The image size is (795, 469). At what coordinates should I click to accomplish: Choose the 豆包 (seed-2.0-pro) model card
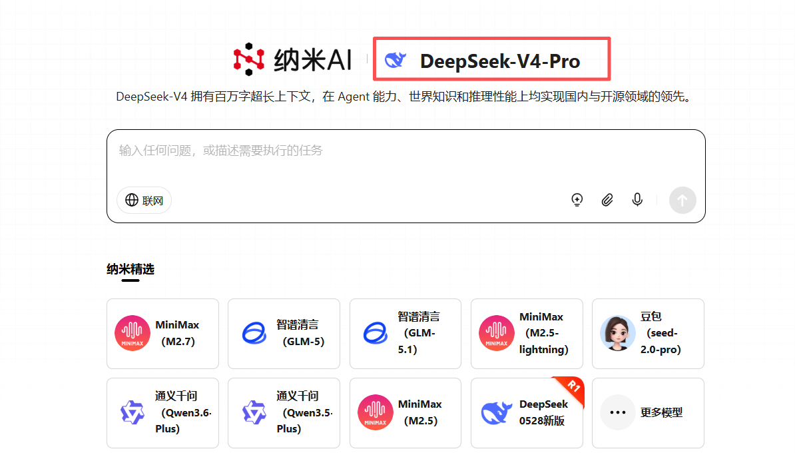pos(648,334)
